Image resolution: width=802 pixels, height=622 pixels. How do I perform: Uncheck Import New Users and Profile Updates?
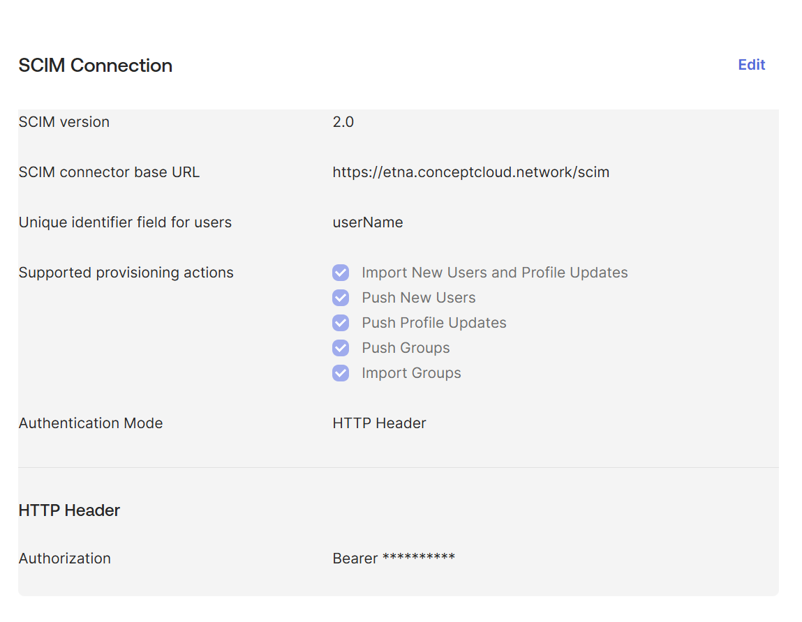(340, 273)
